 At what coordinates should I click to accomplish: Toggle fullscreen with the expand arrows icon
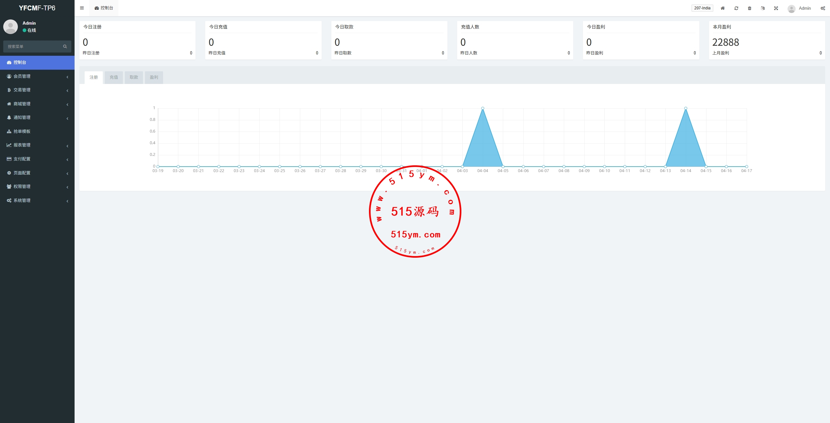coord(776,8)
